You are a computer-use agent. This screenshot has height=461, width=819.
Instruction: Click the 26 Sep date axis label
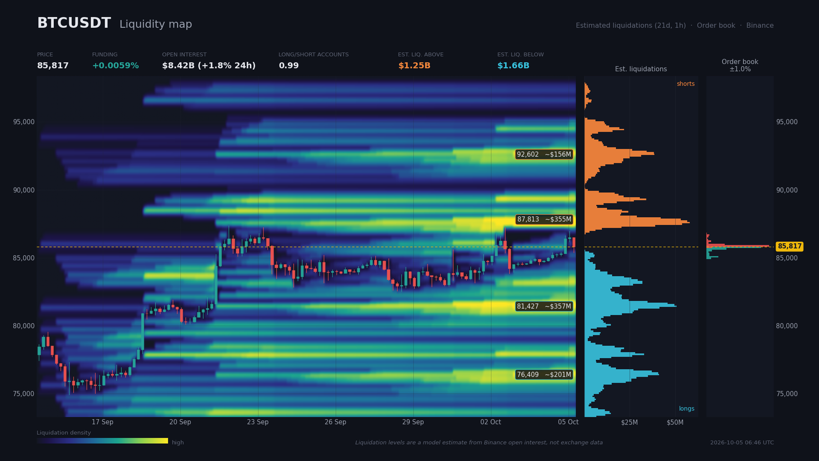[x=335, y=422]
